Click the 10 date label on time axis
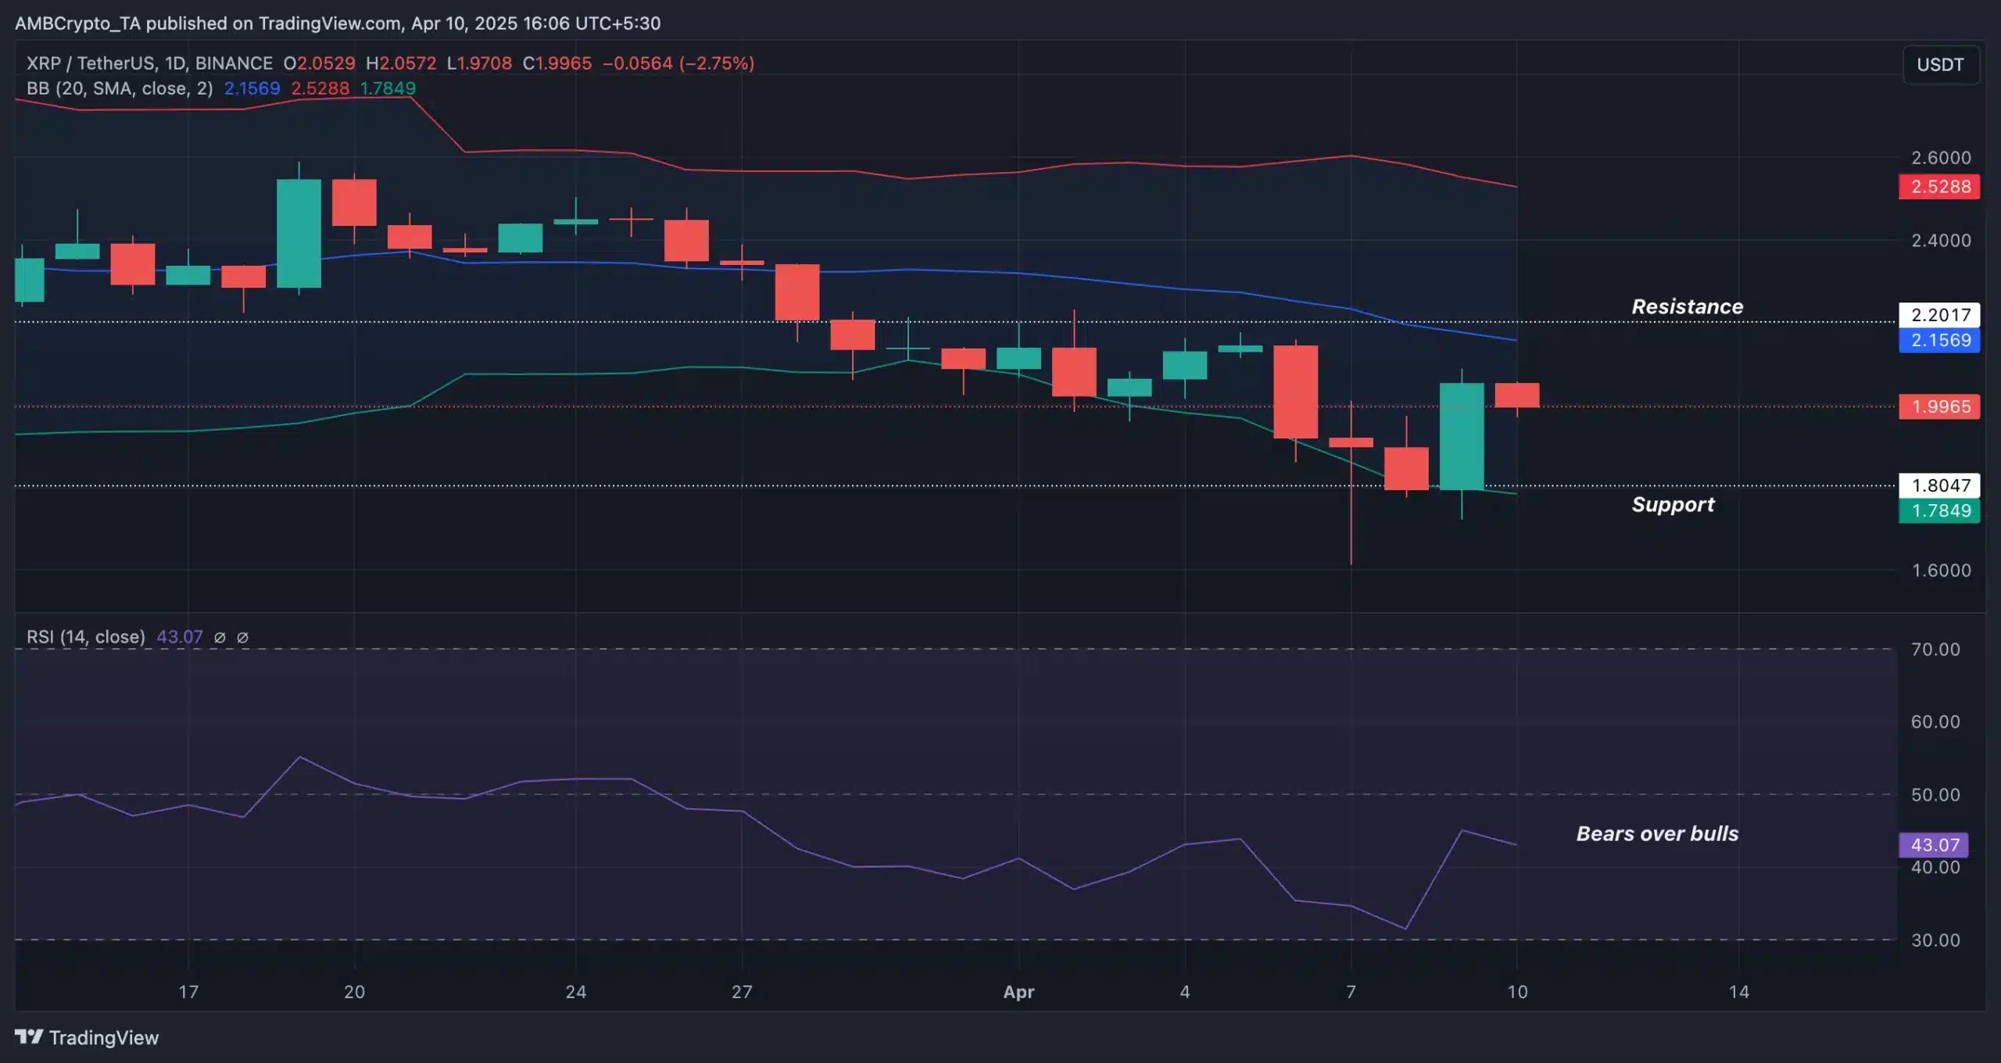This screenshot has height=1063, width=2001. pos(1516,991)
